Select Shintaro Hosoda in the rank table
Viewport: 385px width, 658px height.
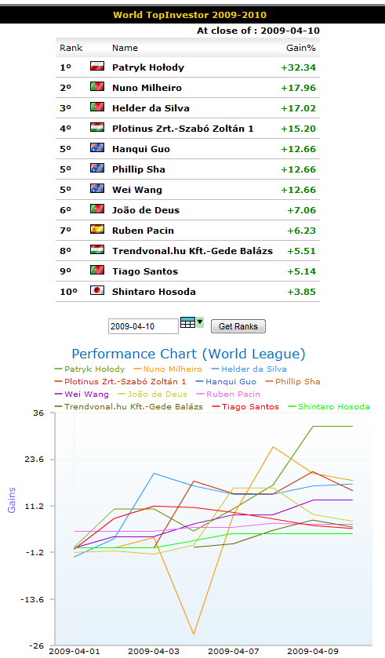pyautogui.click(x=154, y=292)
